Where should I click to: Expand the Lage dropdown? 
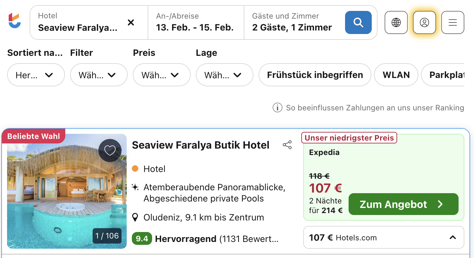coord(224,75)
